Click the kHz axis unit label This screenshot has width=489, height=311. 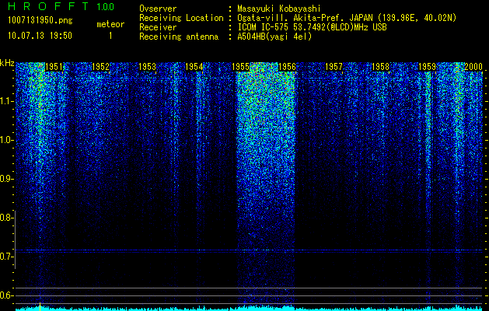7,63
